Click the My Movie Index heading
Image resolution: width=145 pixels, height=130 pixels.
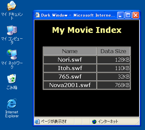click(x=87, y=30)
